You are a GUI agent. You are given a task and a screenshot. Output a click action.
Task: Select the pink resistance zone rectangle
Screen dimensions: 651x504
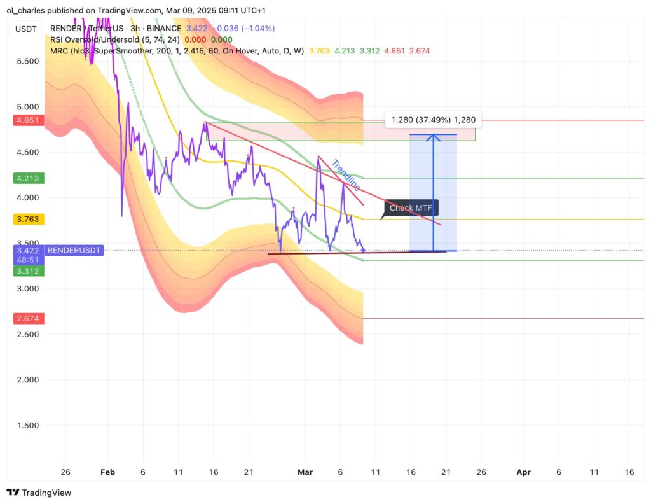(x=286, y=129)
